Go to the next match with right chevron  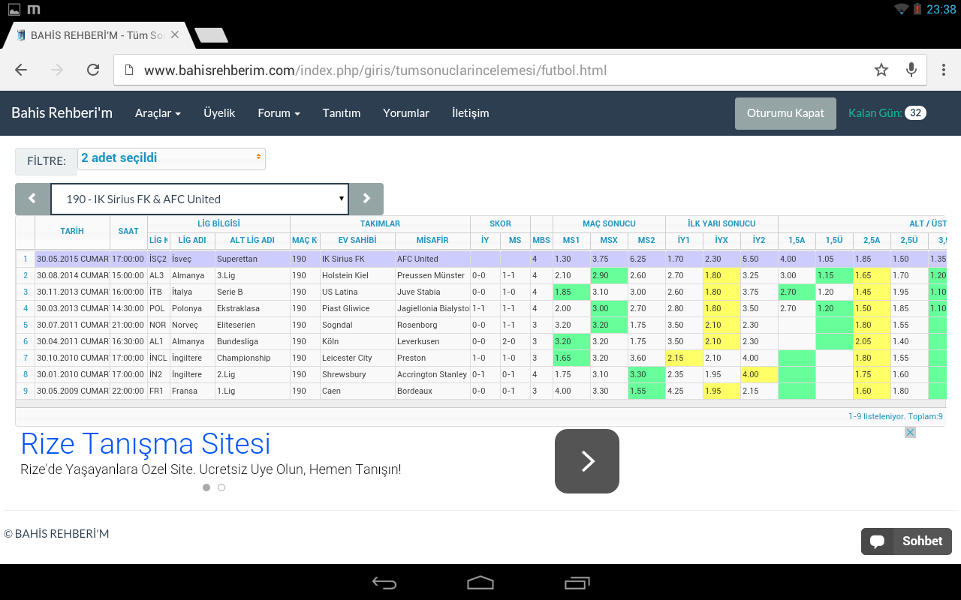[x=366, y=199]
